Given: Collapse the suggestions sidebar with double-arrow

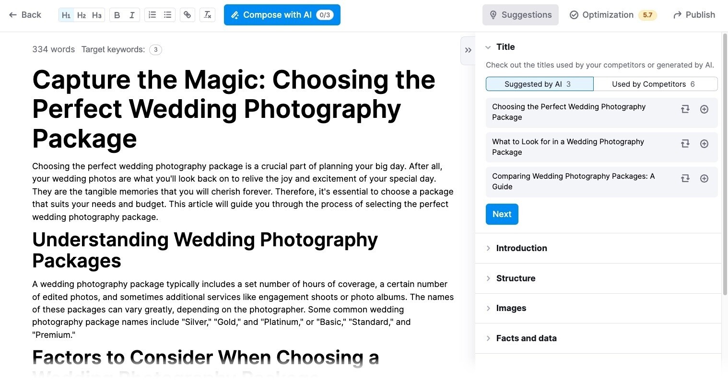Looking at the screenshot, I should tap(468, 50).
